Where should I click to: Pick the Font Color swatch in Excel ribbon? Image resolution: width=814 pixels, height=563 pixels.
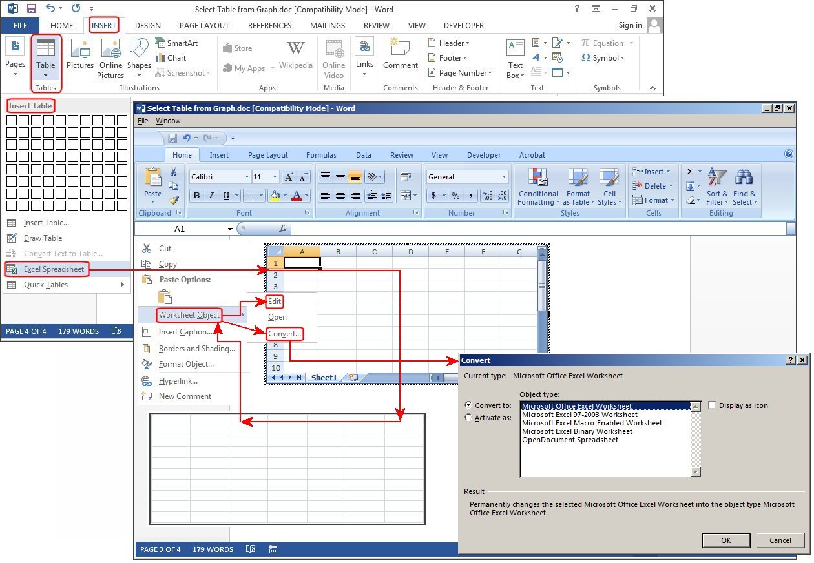[297, 196]
